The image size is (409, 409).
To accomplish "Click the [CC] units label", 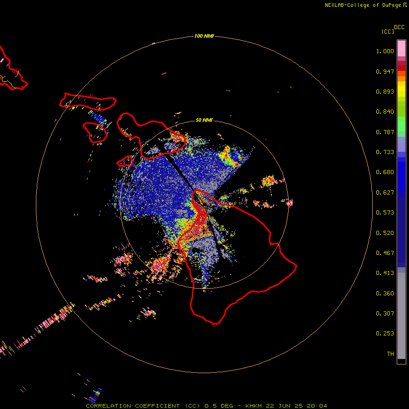I will [388, 31].
